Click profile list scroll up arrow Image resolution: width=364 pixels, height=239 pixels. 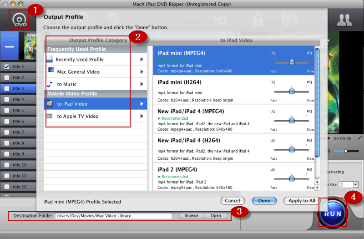317,182
